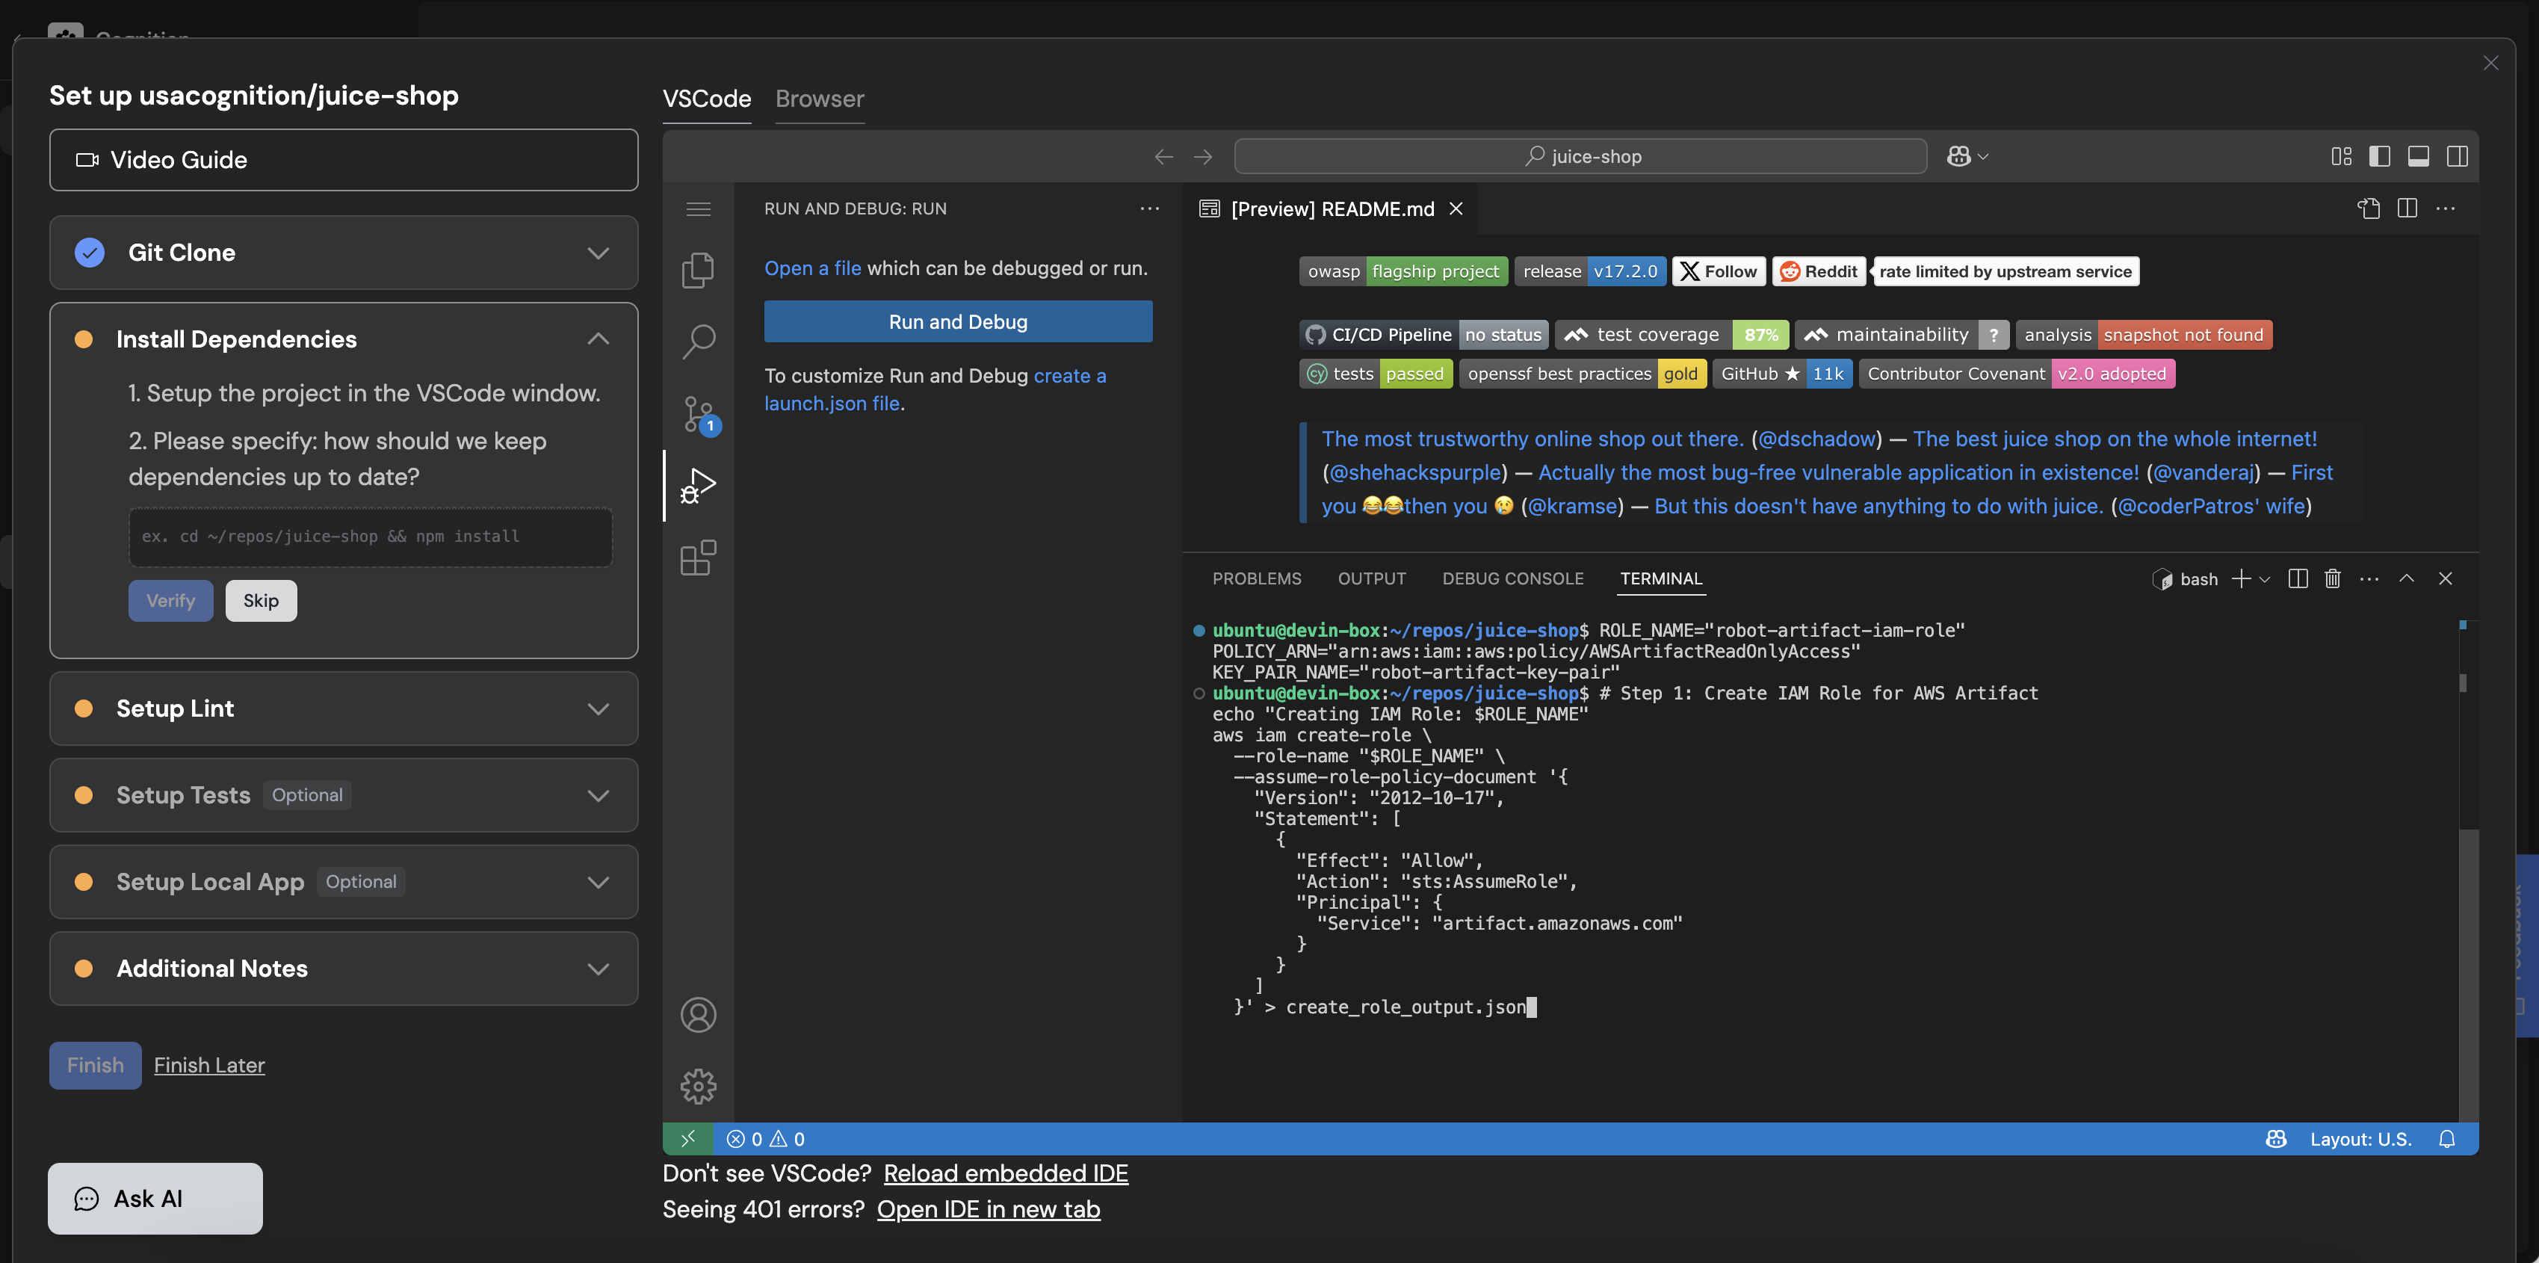
Task: Click Reload embedded IDE link
Action: [x=1005, y=1173]
